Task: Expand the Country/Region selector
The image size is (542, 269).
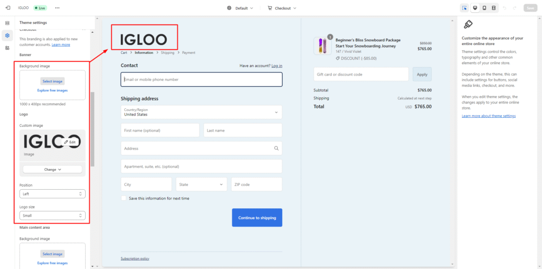Action: point(201,112)
